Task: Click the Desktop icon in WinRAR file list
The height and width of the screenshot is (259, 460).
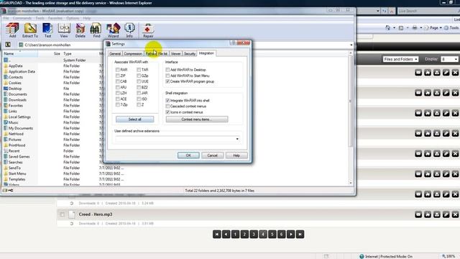Action: tap(6, 88)
